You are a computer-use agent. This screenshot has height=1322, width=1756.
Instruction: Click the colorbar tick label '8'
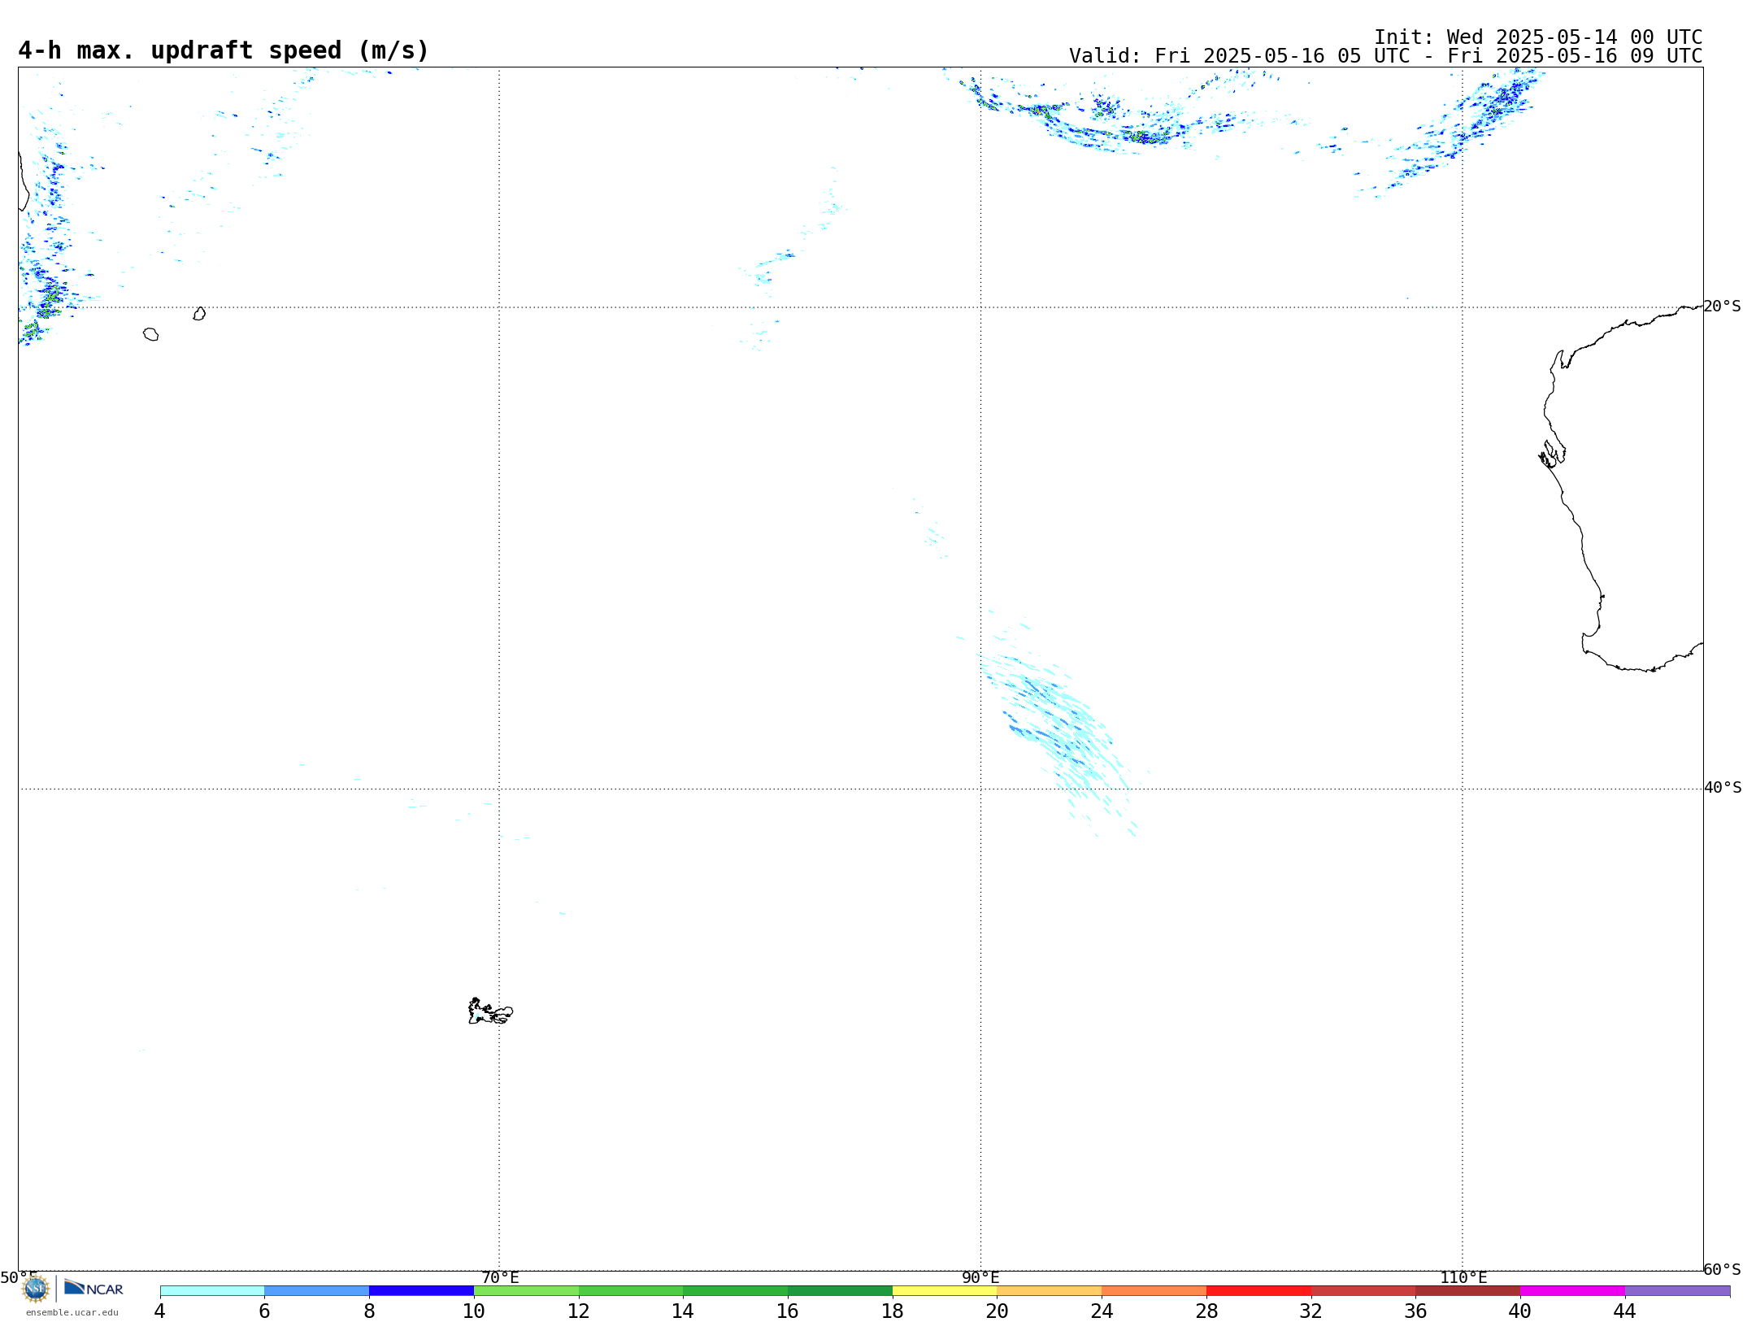pyautogui.click(x=369, y=1311)
